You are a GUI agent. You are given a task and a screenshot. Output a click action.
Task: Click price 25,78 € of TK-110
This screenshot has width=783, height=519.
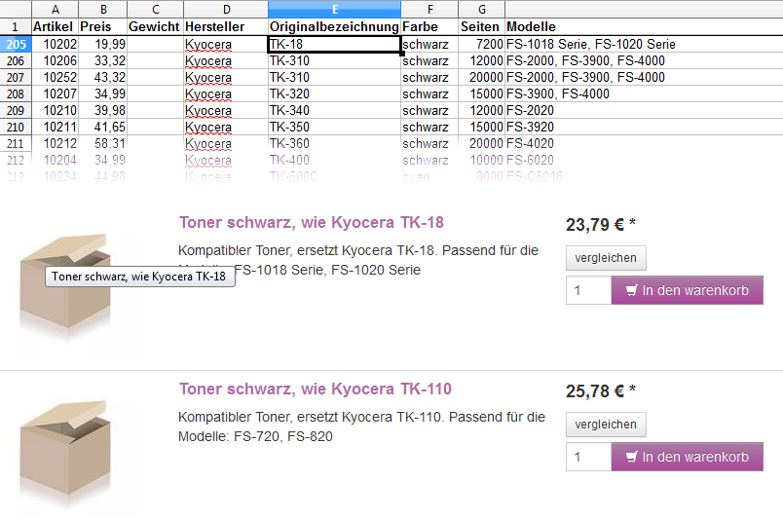(600, 390)
